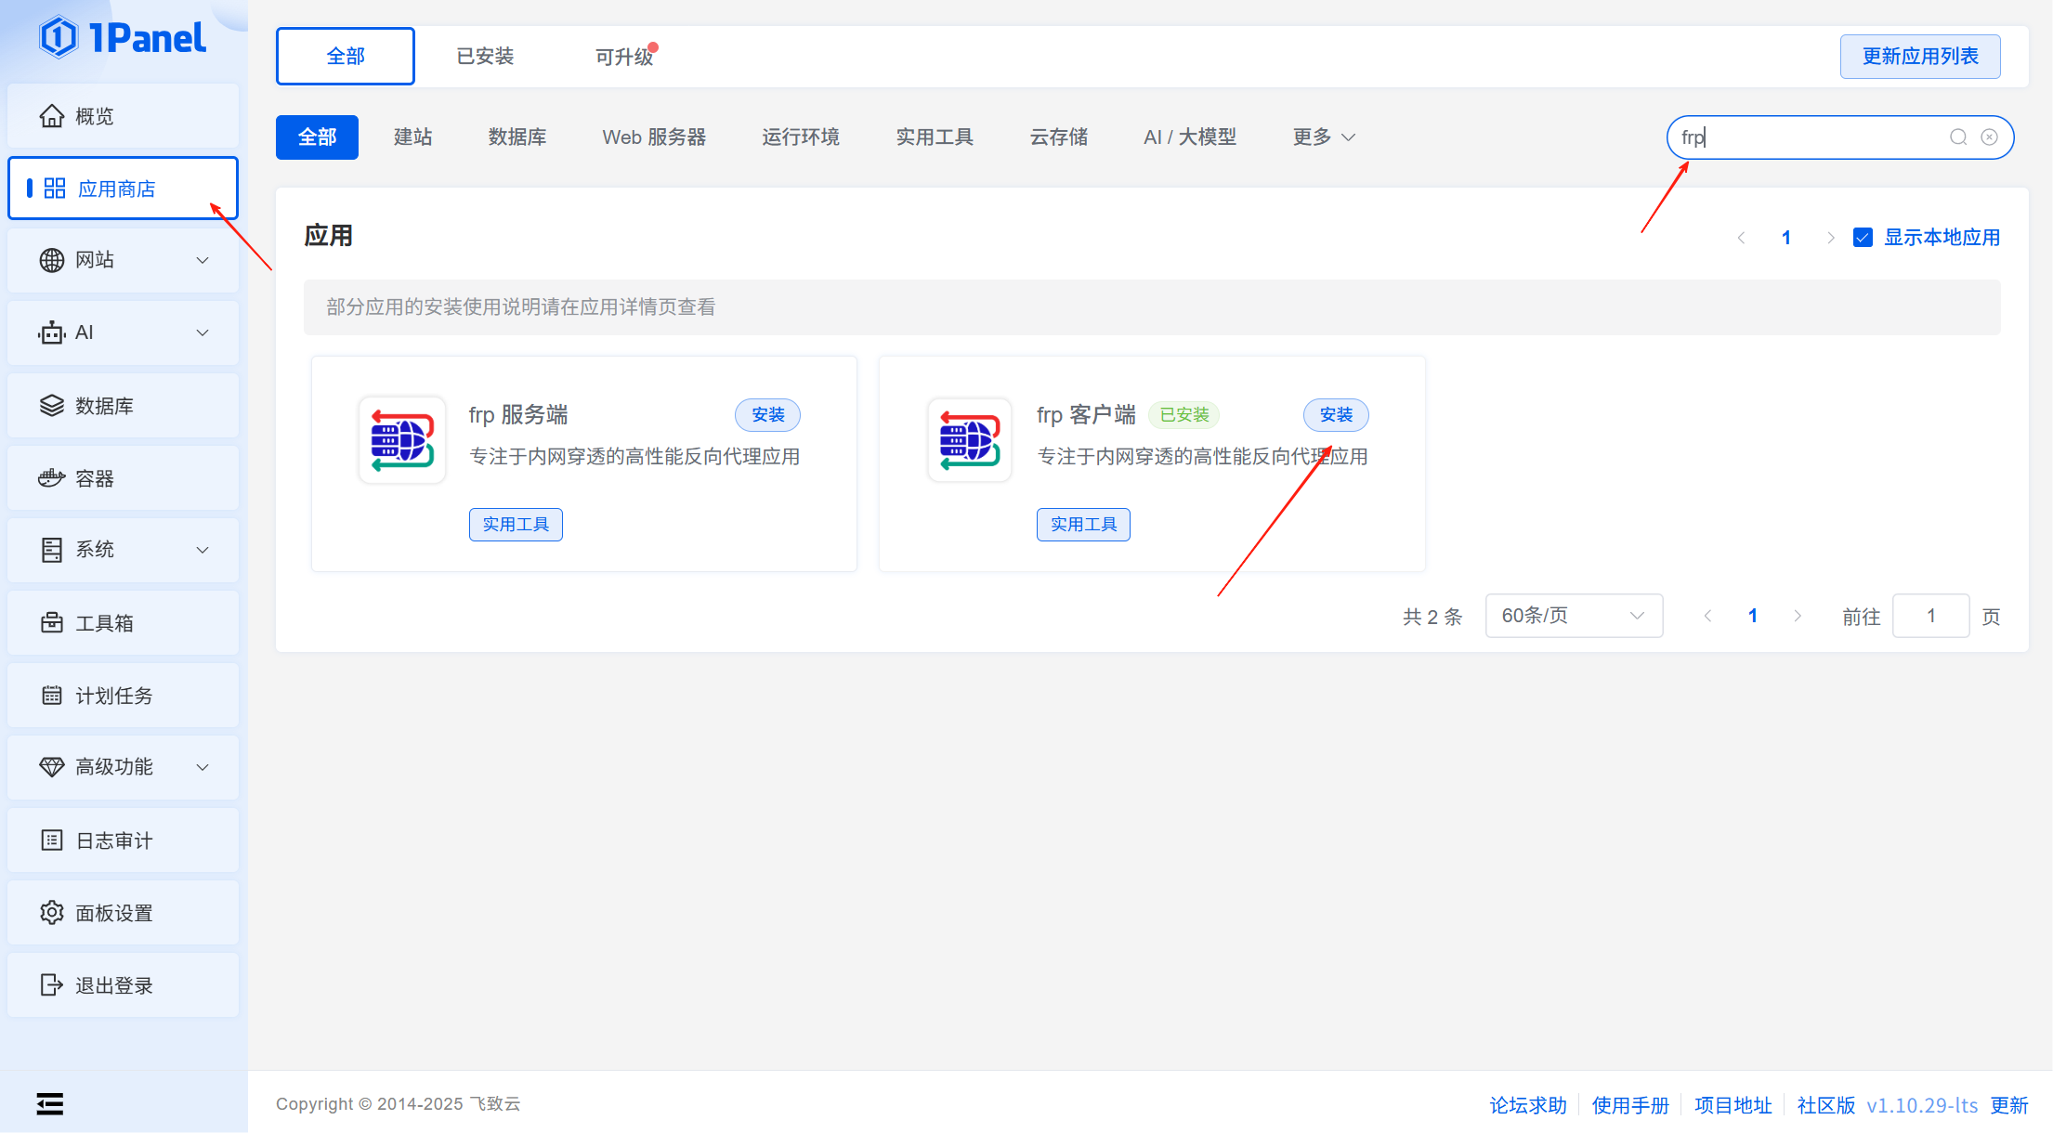Click the go-to page number field
Screen dimensions: 2053x1133
pos(1930,616)
